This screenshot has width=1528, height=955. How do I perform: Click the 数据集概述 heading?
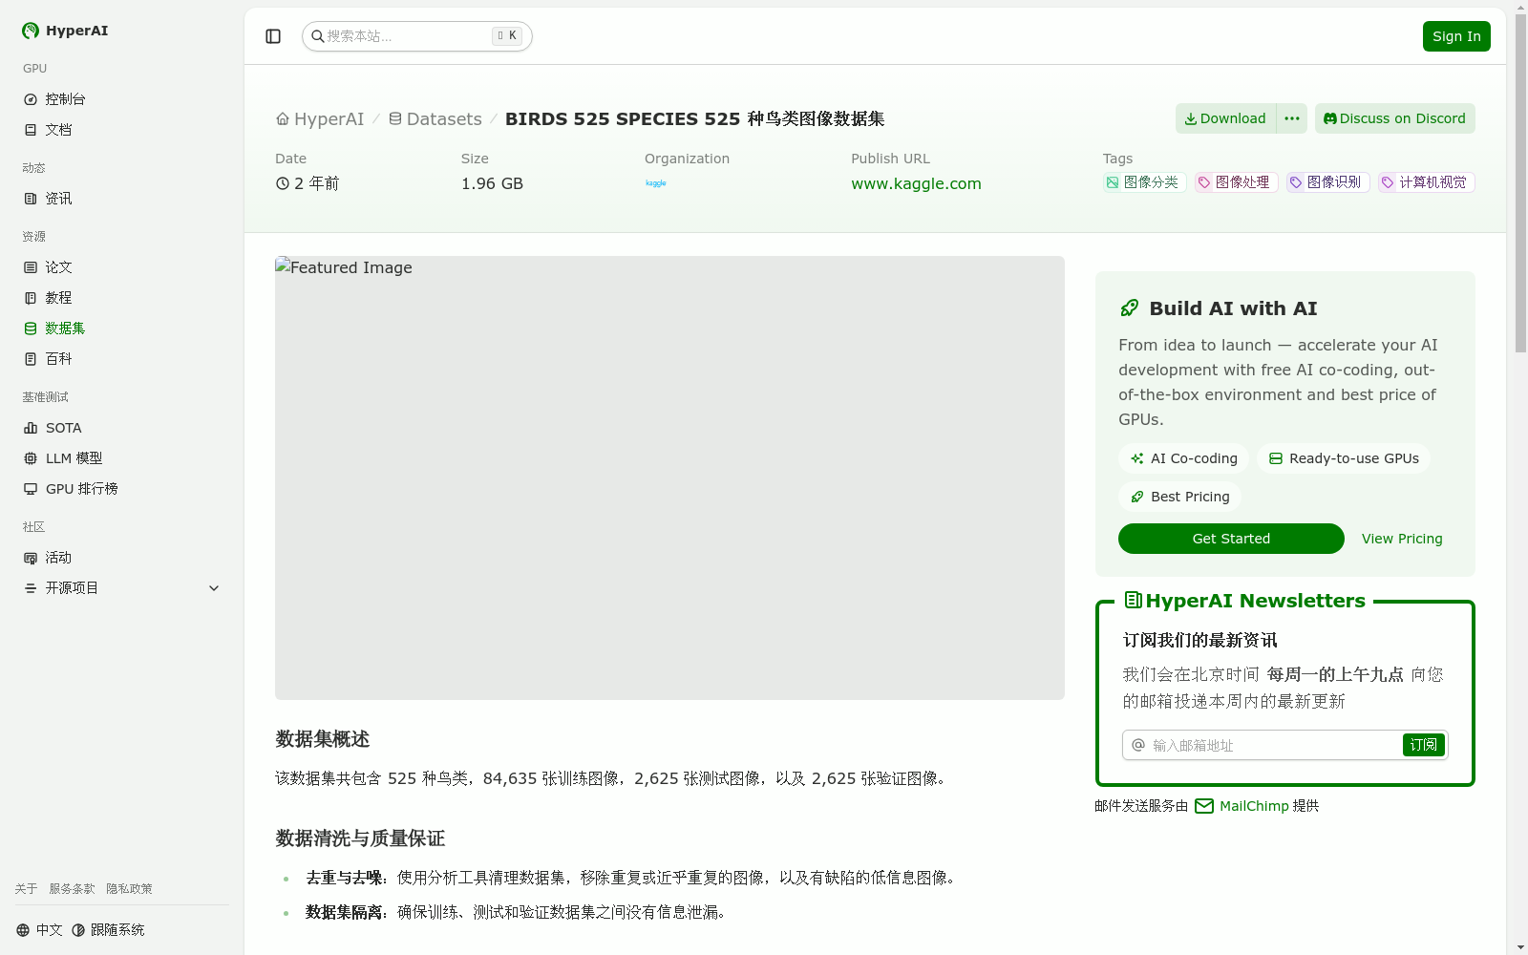323,739
